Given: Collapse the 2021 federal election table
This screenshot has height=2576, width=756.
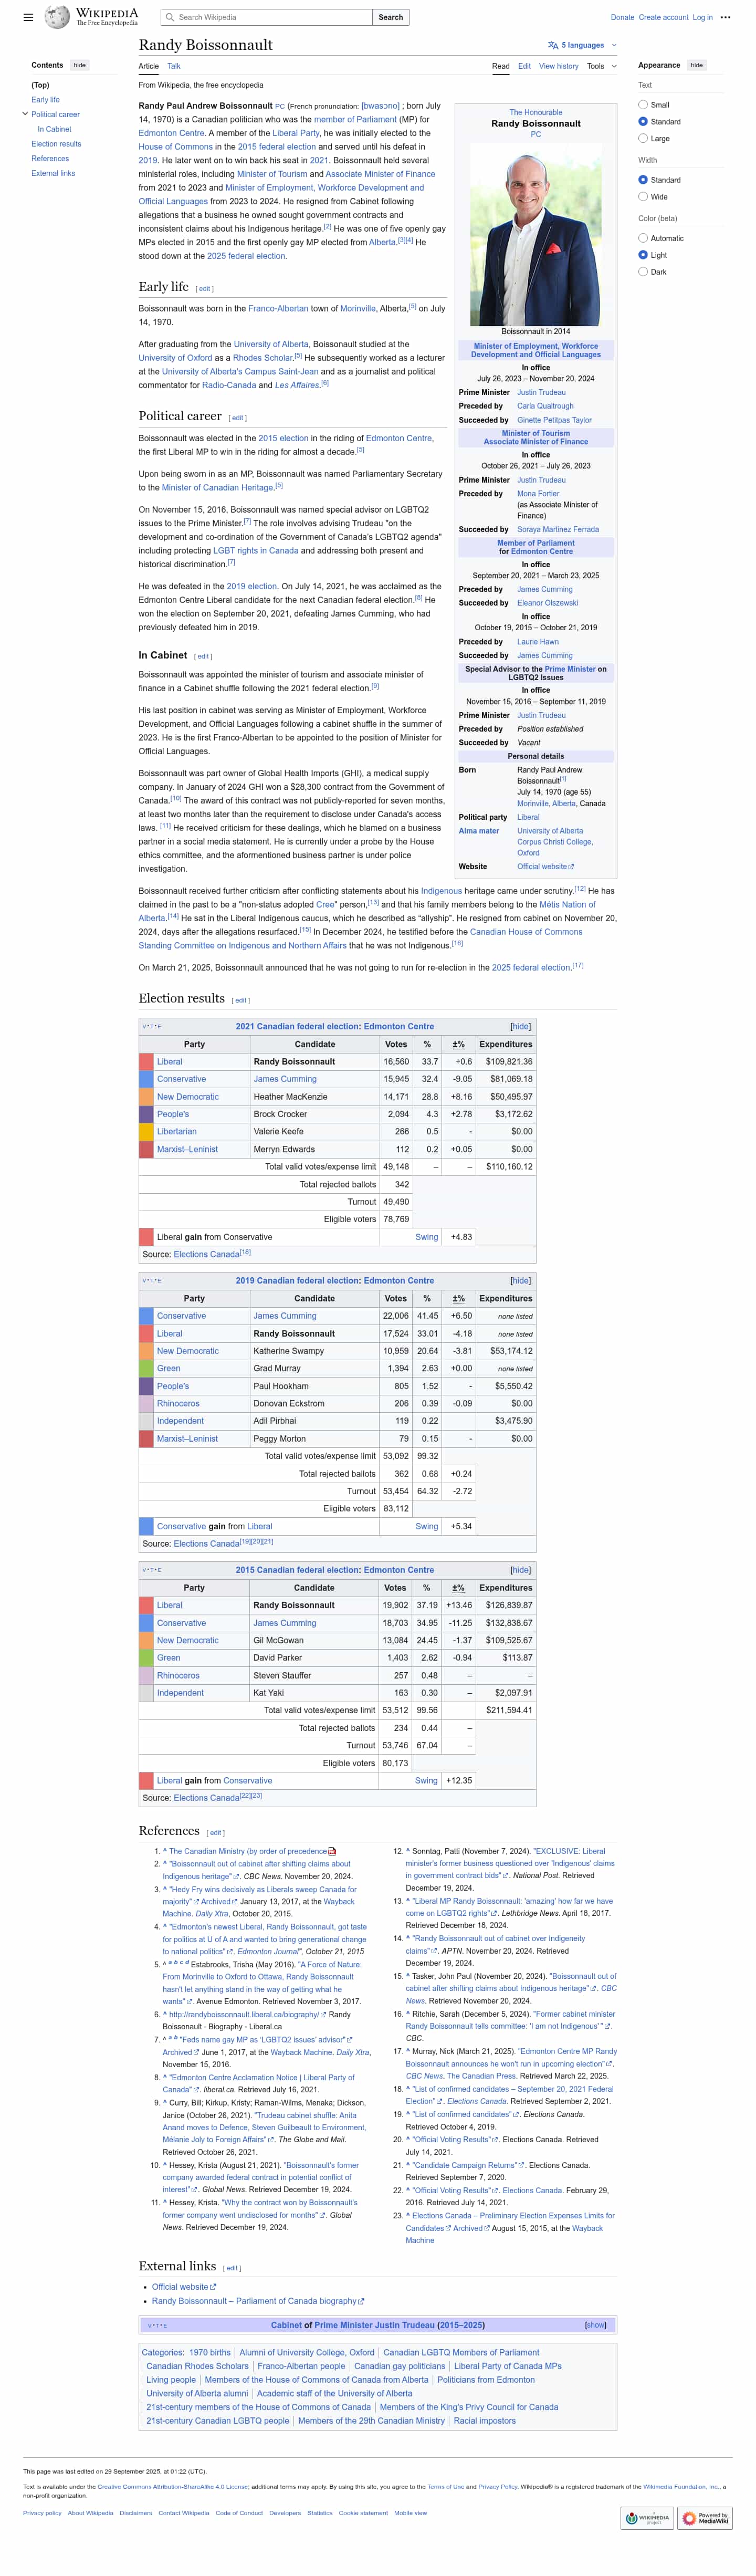Looking at the screenshot, I should click(x=520, y=1026).
